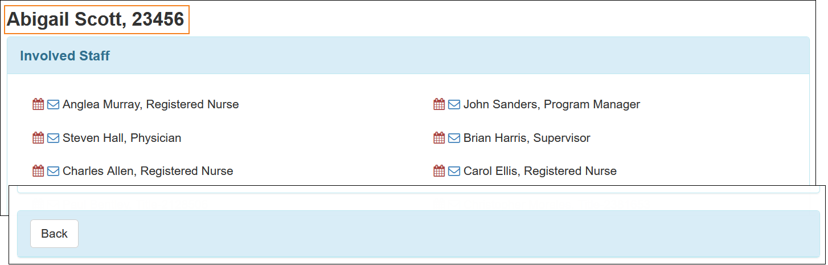This screenshot has height=265, width=828.
Task: Click the Abigail Scott, 23456 title
Action: pos(96,19)
